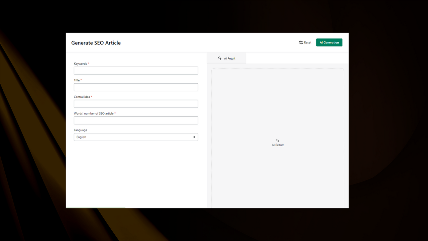This screenshot has width=428, height=241.
Task: Click the Language label
Action: pyautogui.click(x=81, y=130)
